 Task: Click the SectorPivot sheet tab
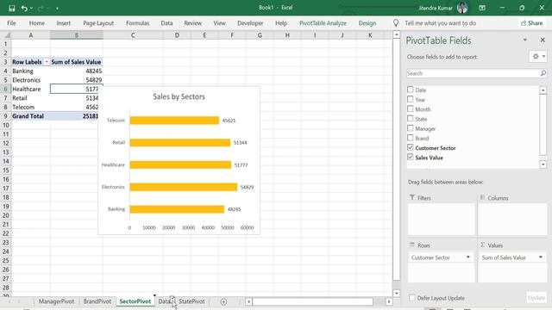(135, 301)
